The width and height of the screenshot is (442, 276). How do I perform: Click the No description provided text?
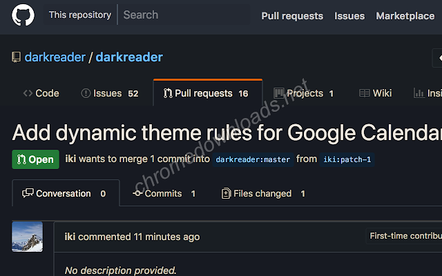(120, 270)
